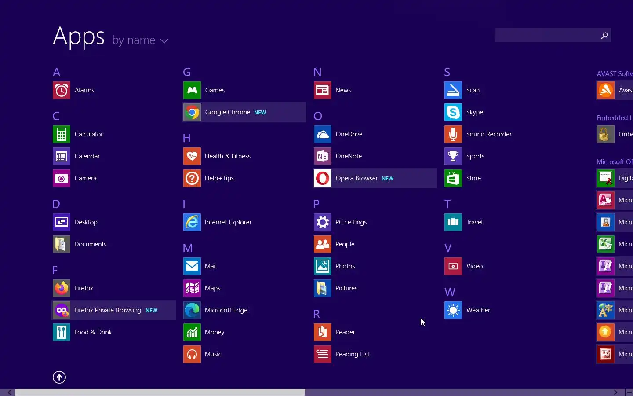Launch the Google Chrome icon

(x=192, y=112)
